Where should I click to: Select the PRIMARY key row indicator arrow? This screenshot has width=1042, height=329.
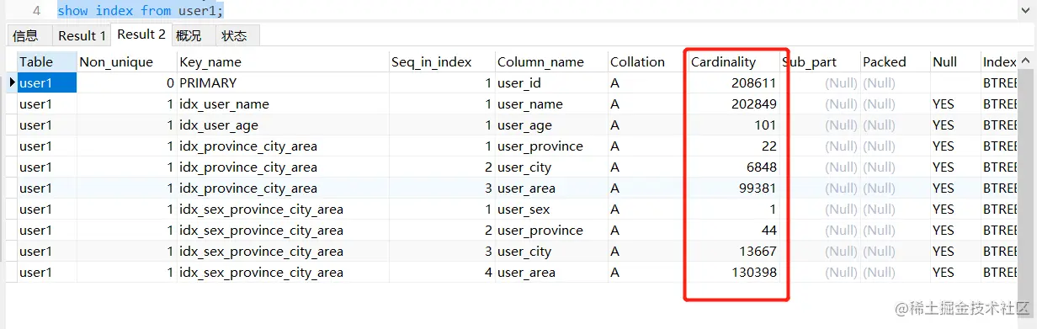12,82
